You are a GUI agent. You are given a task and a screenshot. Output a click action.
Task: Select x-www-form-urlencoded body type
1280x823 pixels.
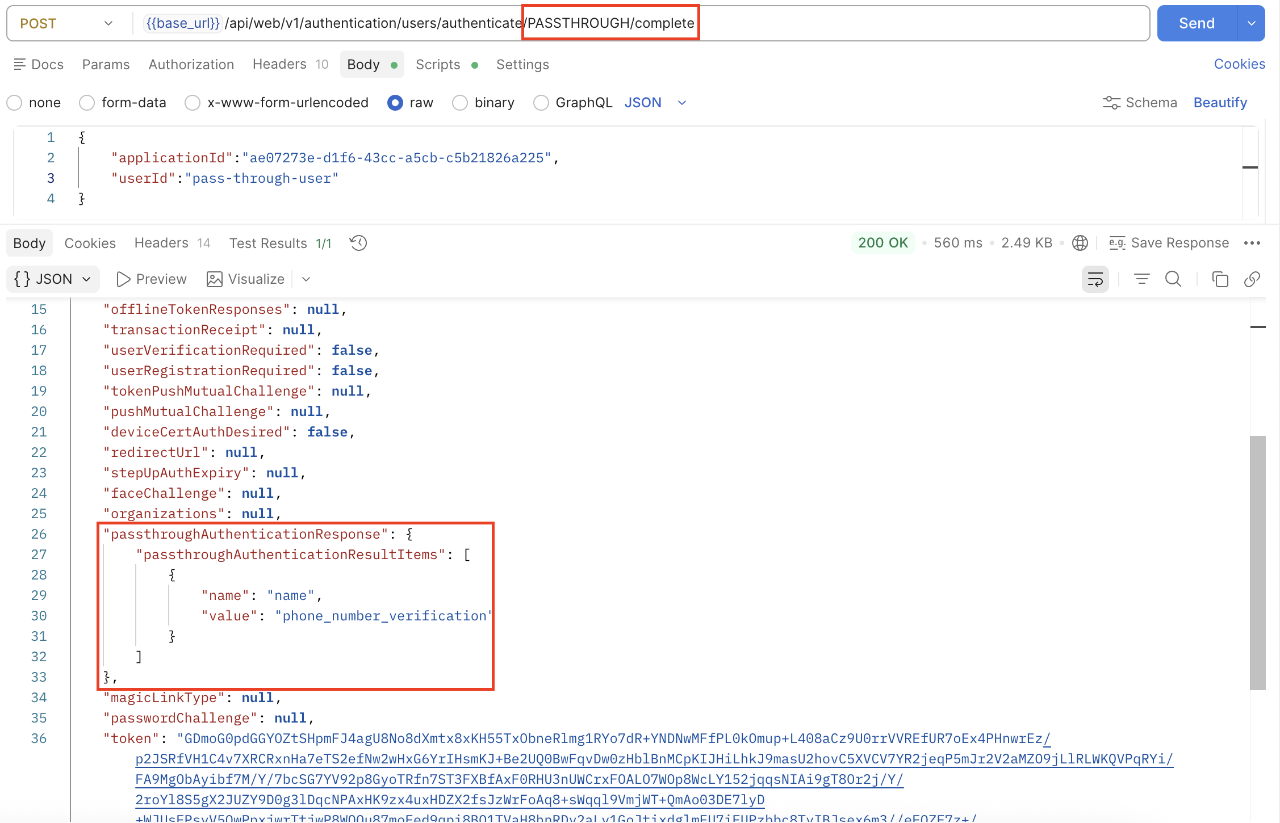193,103
